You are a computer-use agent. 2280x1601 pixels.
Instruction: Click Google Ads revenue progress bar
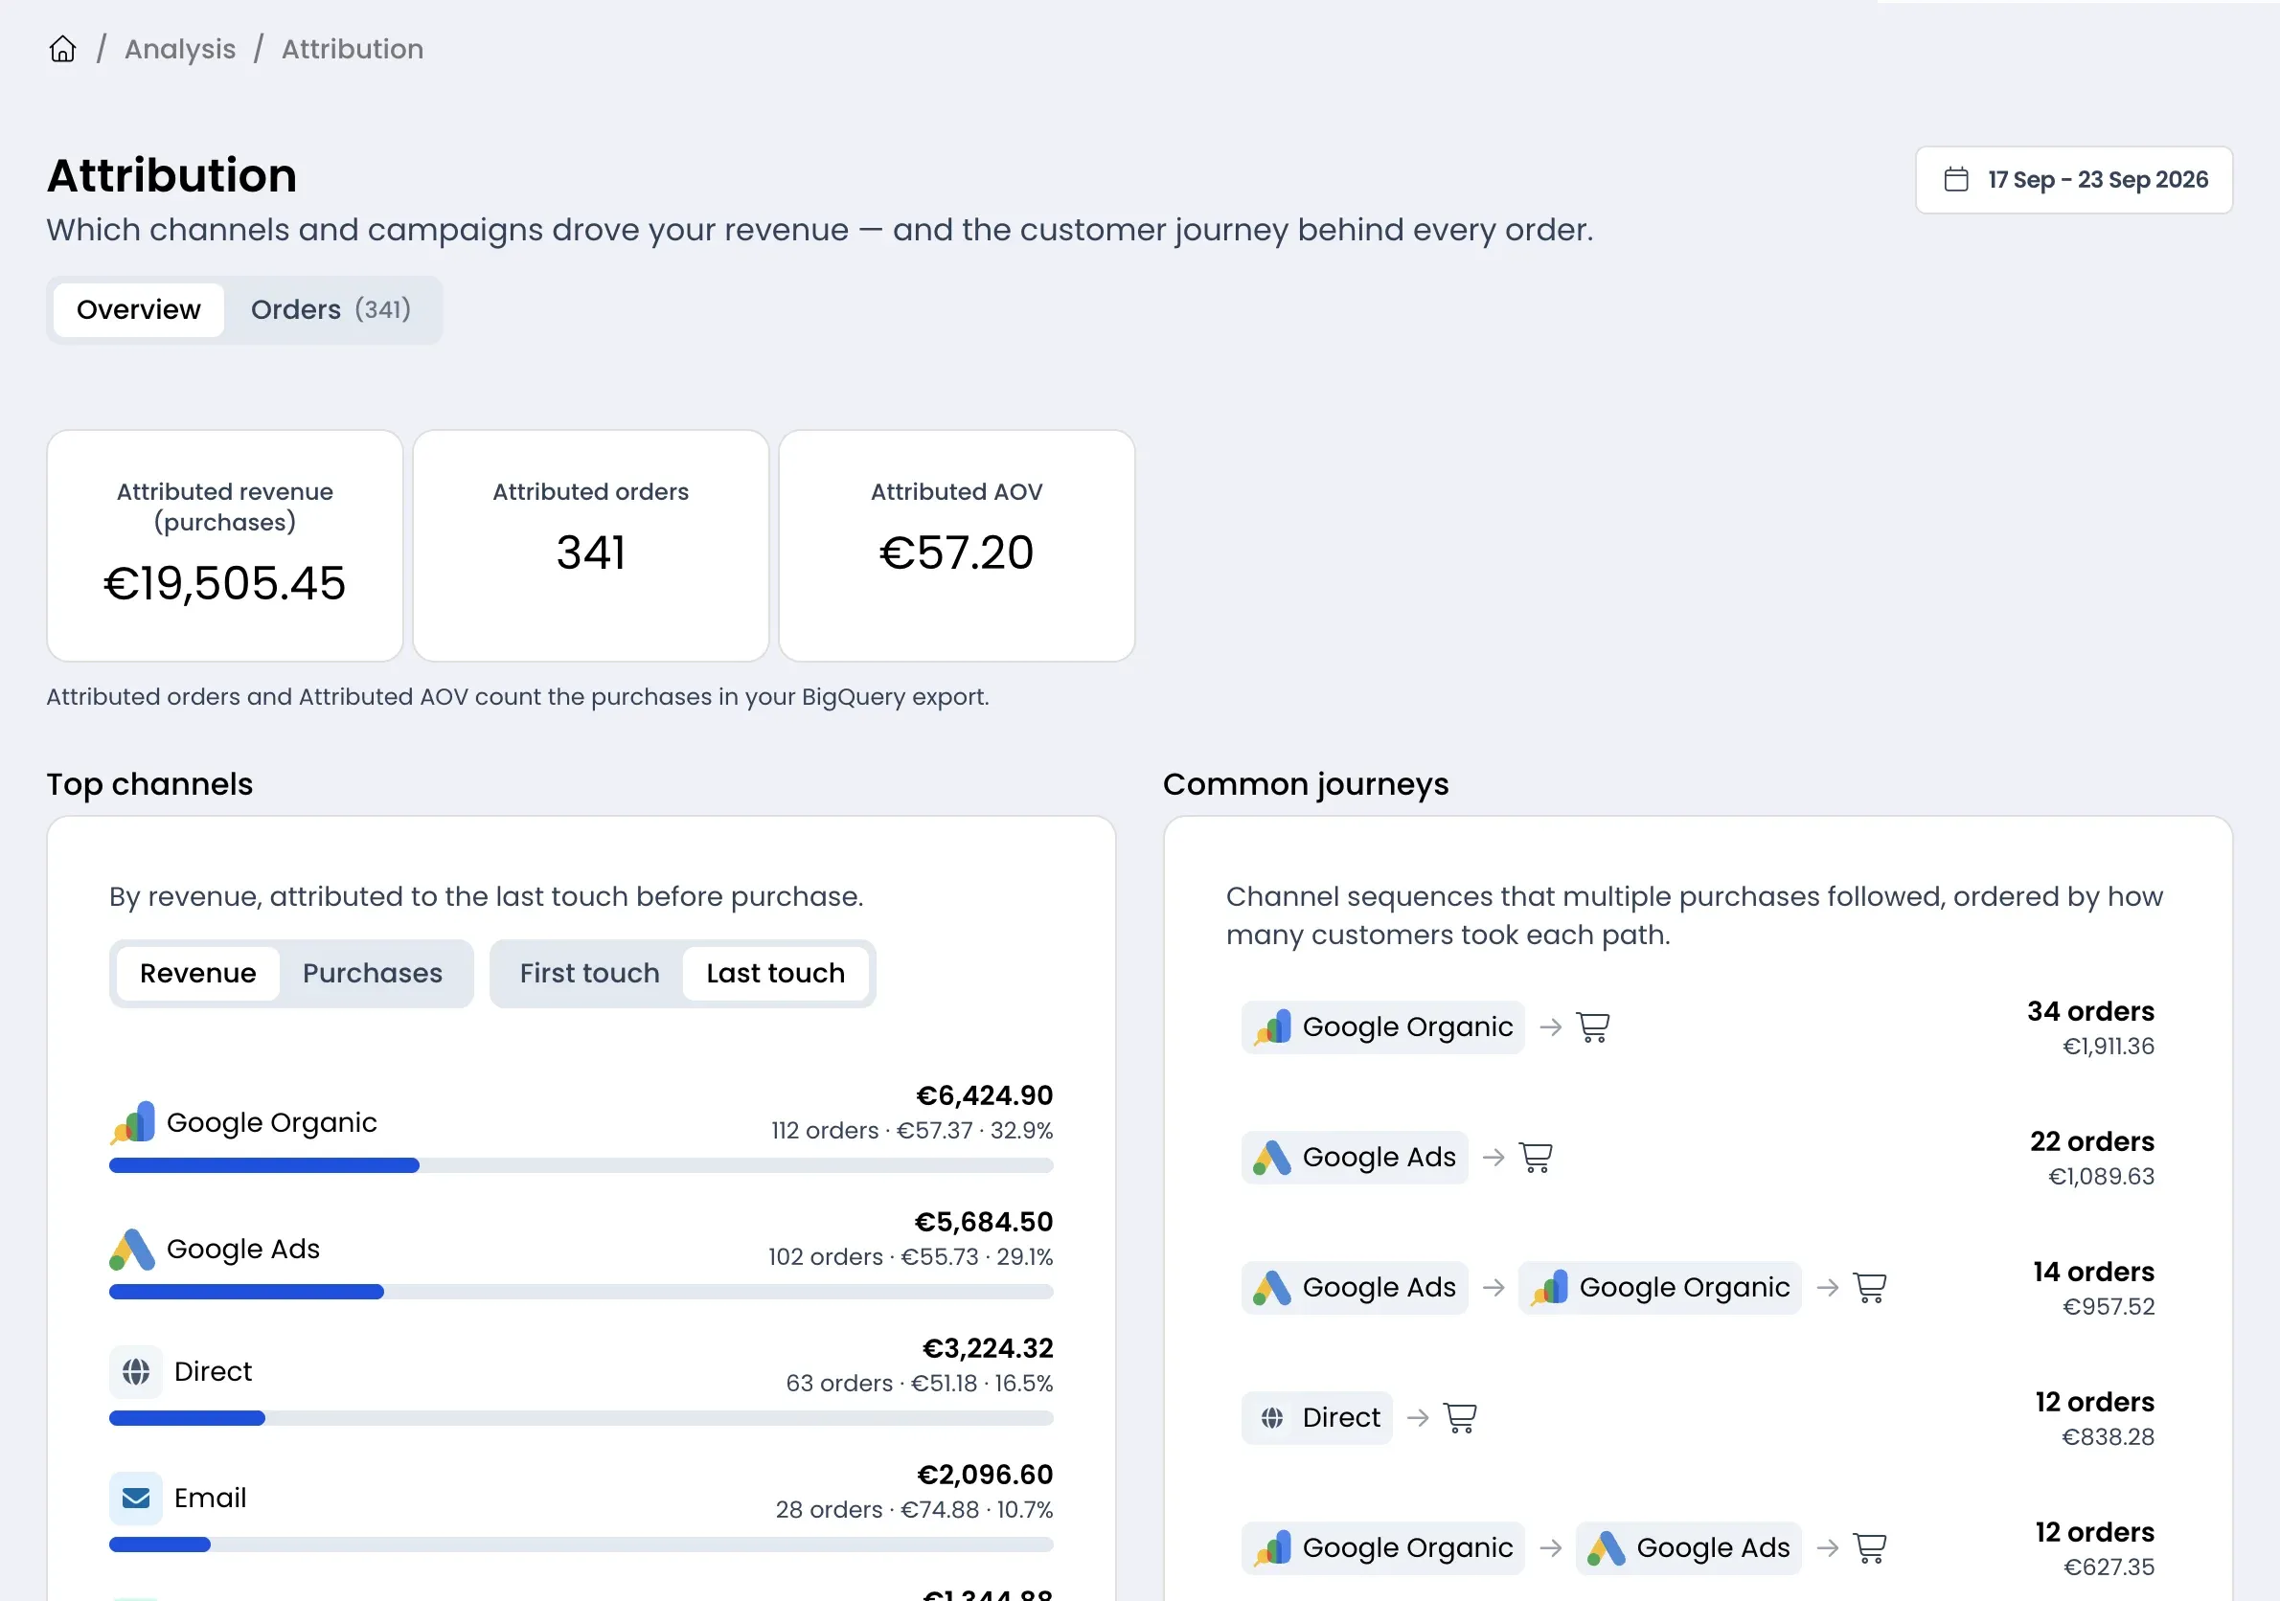pyautogui.click(x=581, y=1292)
